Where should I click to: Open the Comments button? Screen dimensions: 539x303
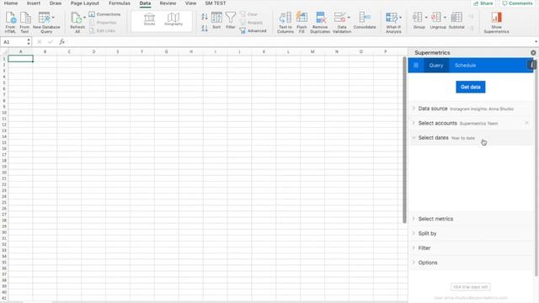point(517,3)
